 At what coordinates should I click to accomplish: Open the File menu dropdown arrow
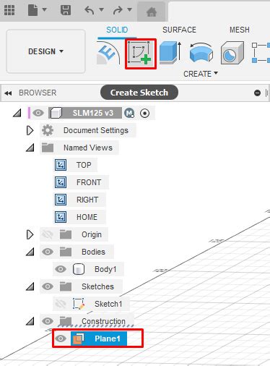pos(45,9)
